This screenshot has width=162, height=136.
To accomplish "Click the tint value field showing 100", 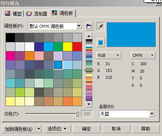I will pos(87,114).
